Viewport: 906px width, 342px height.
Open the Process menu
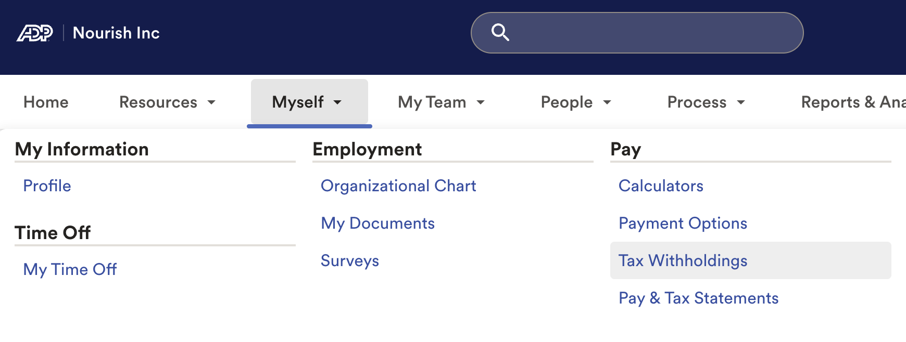706,102
